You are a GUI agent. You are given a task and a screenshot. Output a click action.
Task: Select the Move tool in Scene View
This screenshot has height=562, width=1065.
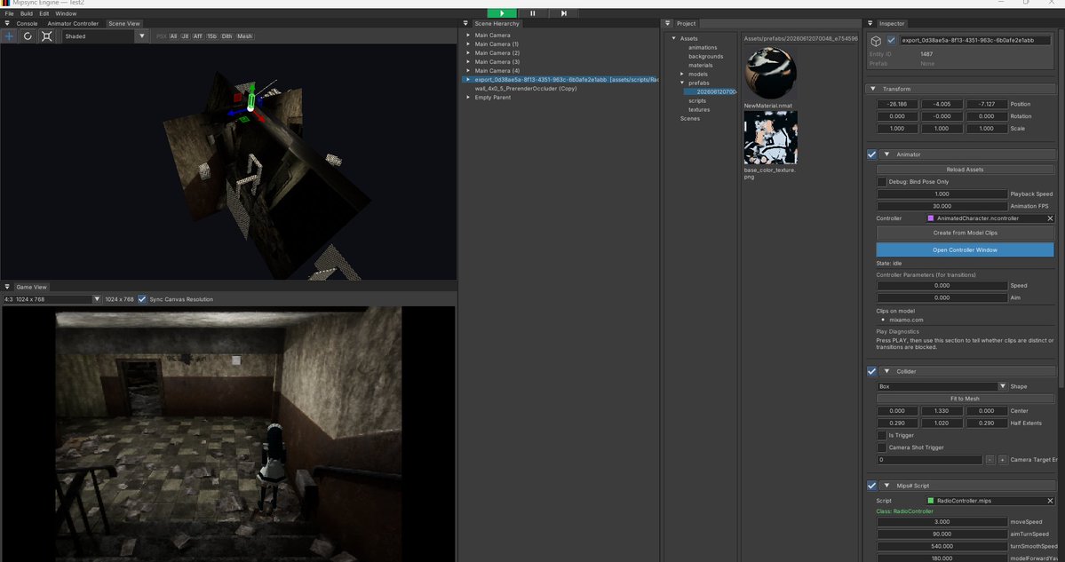[x=10, y=36]
